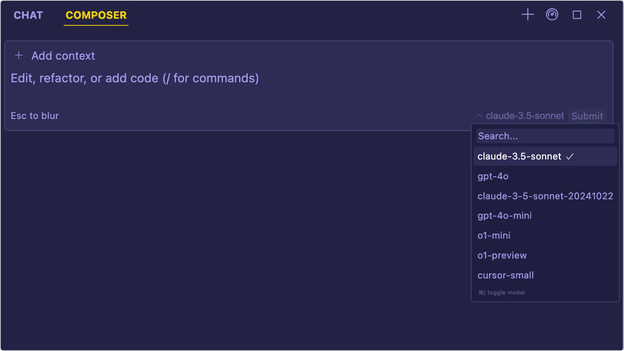Image resolution: width=624 pixels, height=351 pixels.
Task: Open the claude-3.5-sonnet model dropdown
Action: pos(524,116)
